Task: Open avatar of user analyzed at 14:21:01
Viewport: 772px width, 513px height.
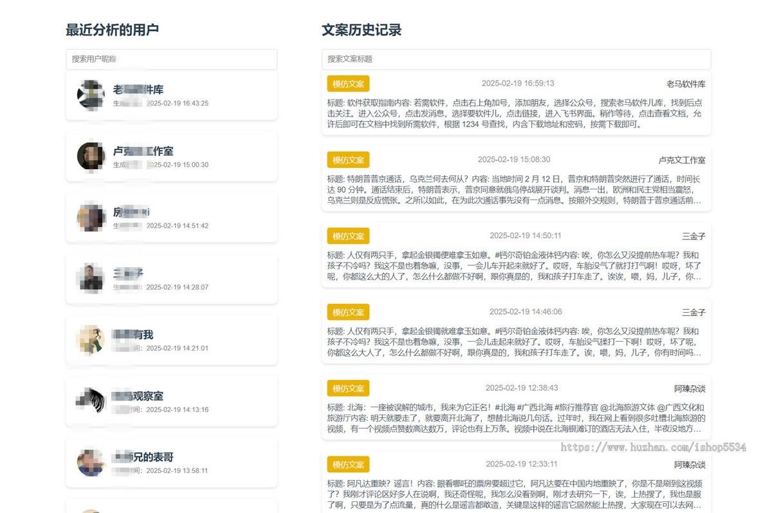Action: pos(91,340)
